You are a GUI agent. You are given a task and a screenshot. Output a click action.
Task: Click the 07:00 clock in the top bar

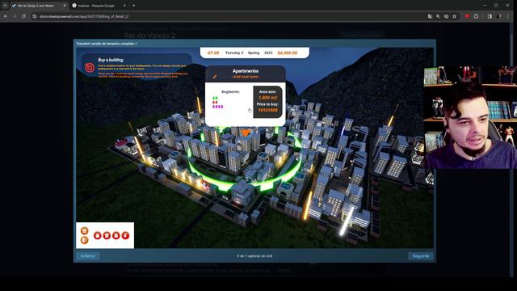click(x=213, y=53)
